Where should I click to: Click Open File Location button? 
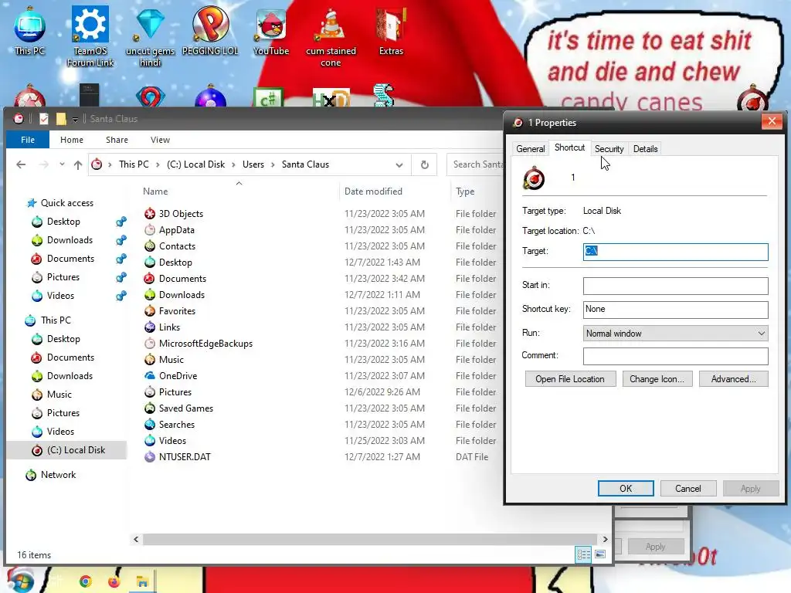tap(570, 379)
